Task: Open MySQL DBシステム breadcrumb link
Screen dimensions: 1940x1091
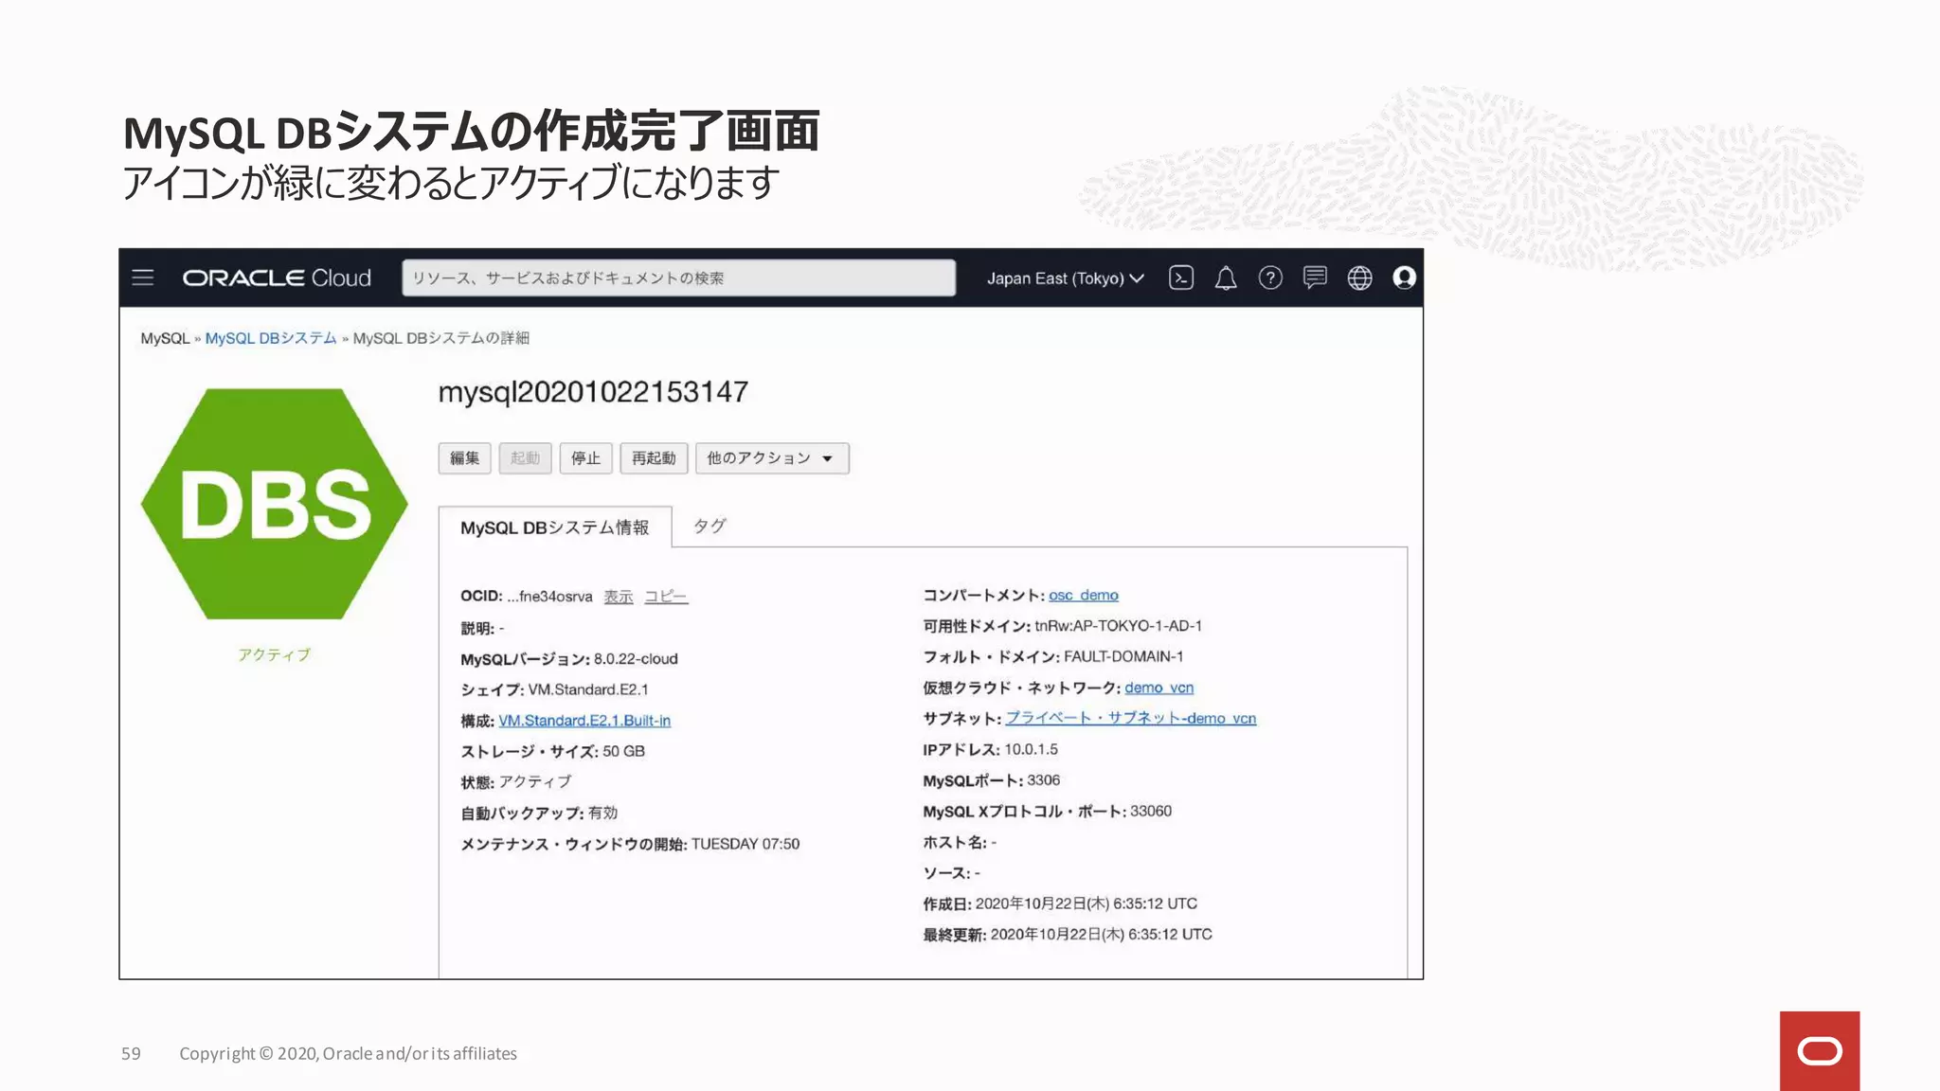Action: coord(271,338)
